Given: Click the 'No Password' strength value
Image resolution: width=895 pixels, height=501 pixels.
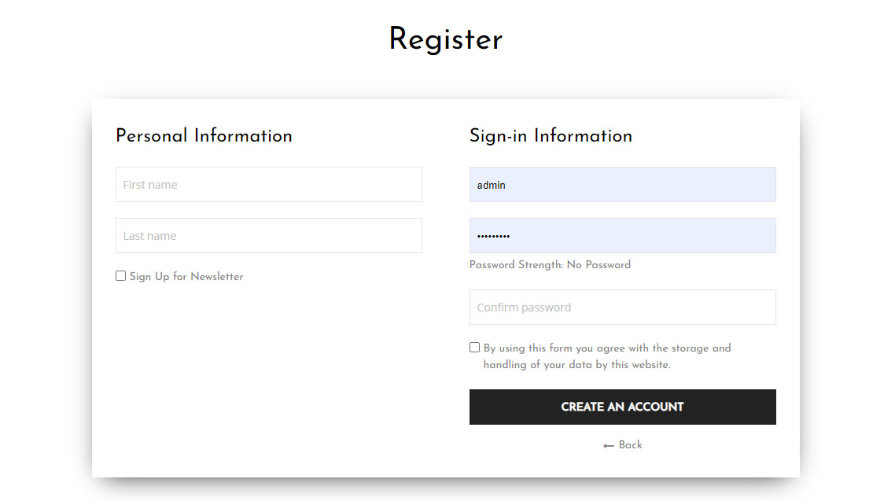Looking at the screenshot, I should pos(599,265).
